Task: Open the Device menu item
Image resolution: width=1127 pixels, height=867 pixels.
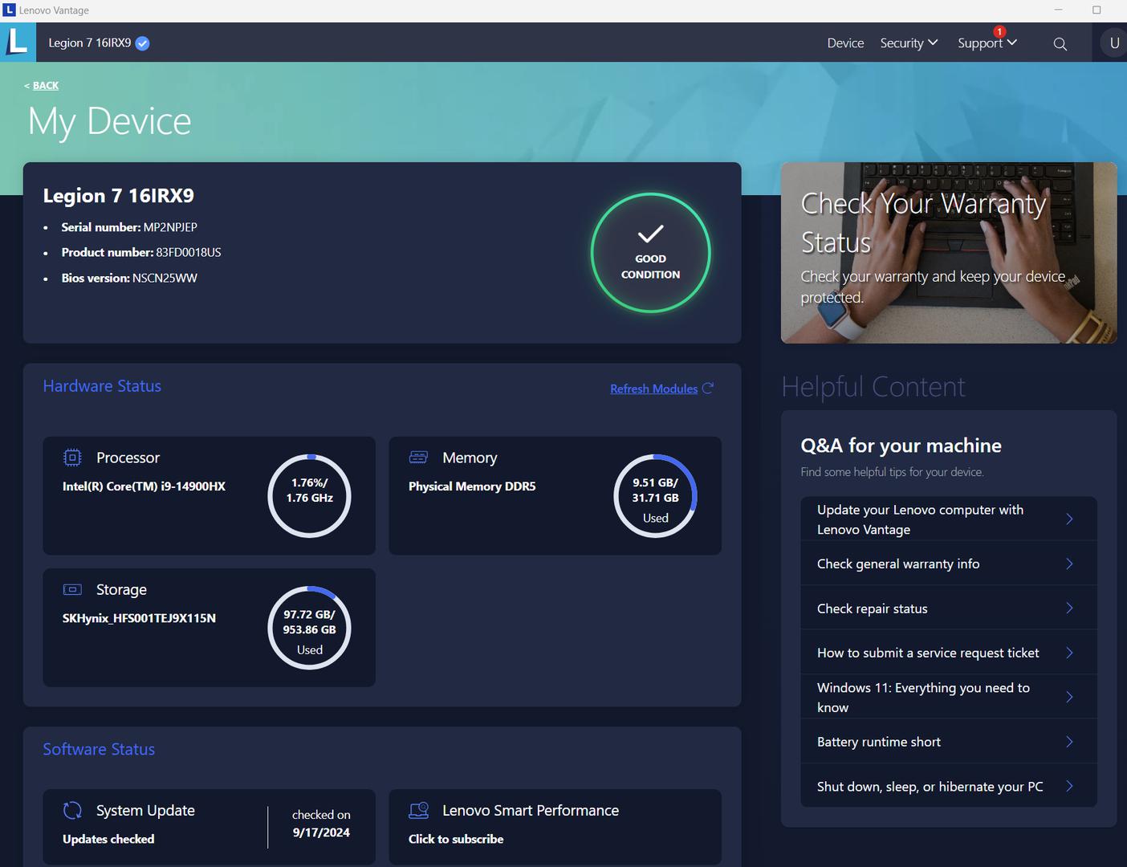Action: [845, 43]
